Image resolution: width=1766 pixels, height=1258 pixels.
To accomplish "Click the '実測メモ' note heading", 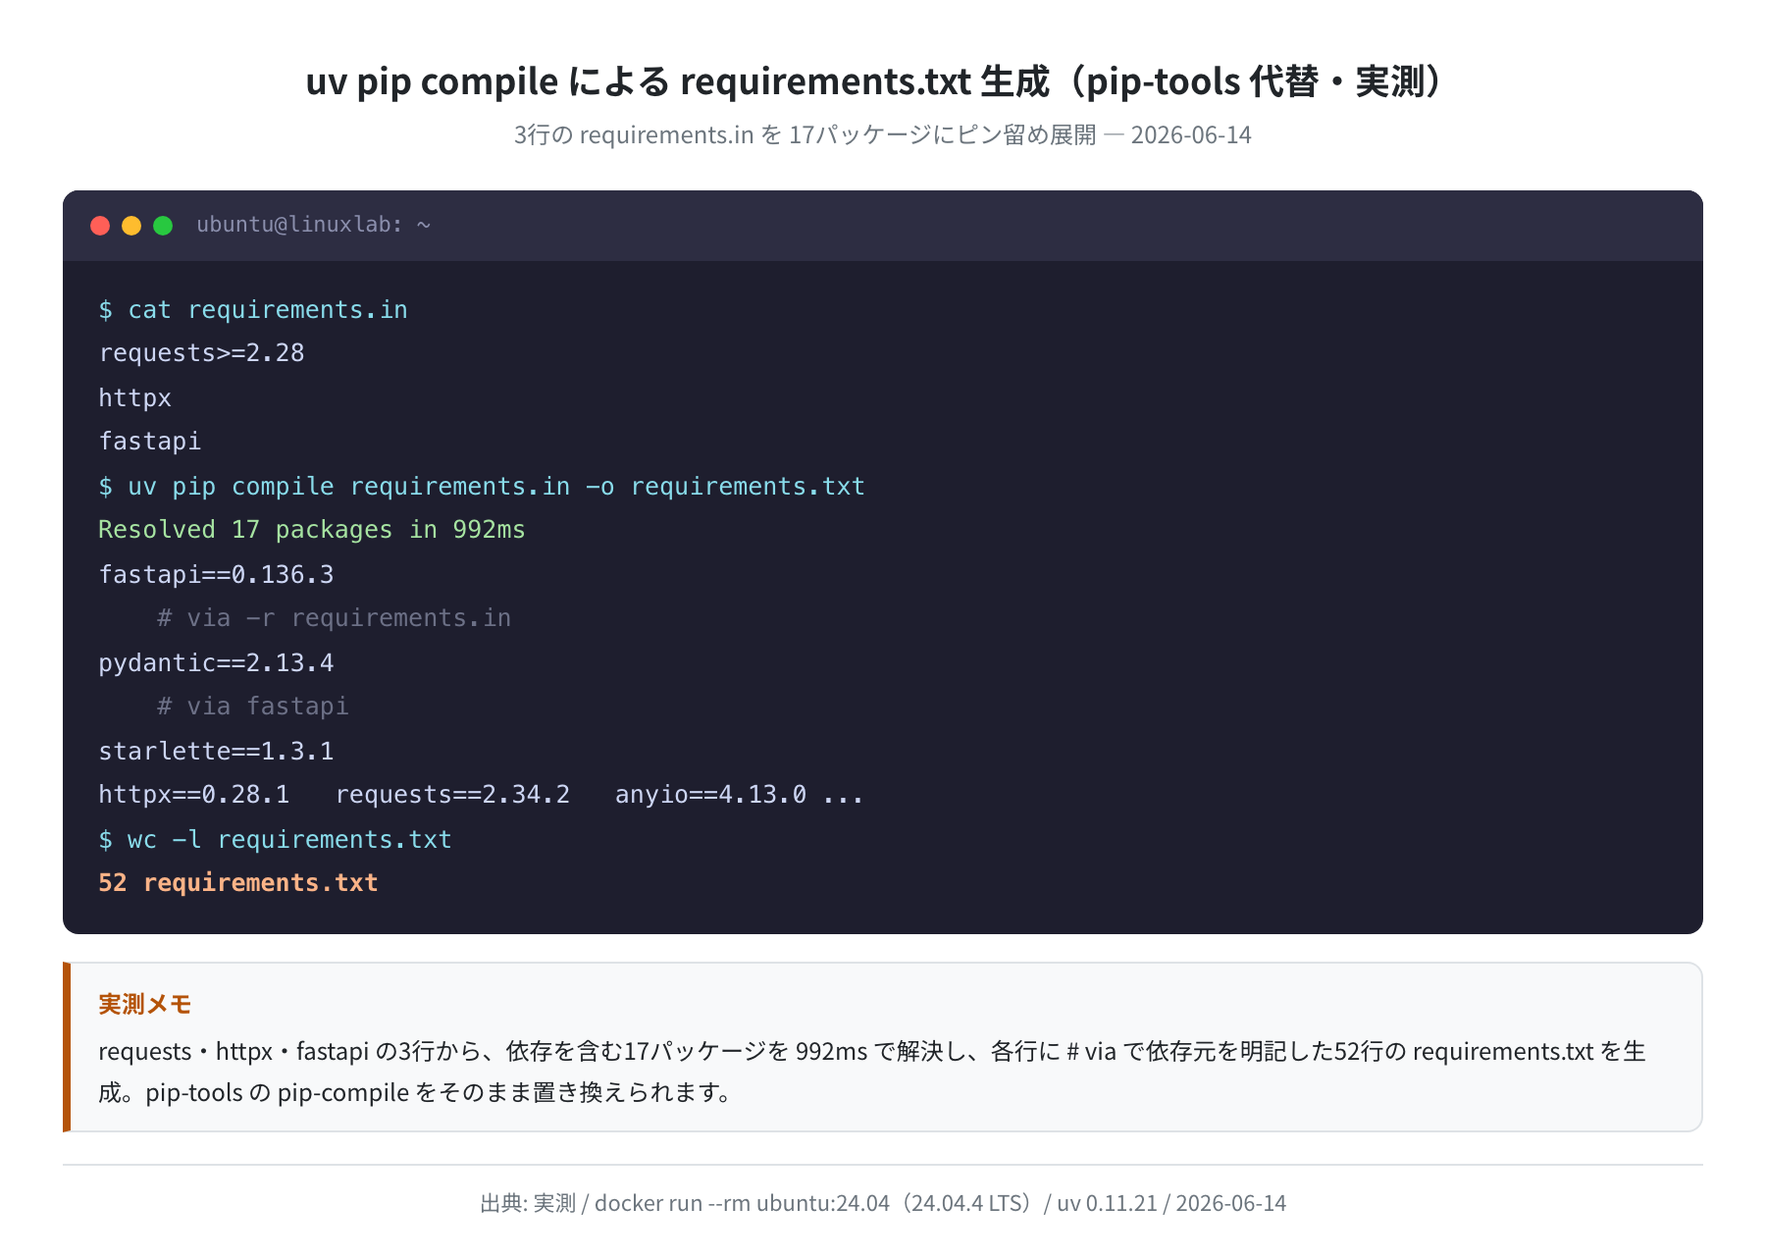I will [145, 1004].
